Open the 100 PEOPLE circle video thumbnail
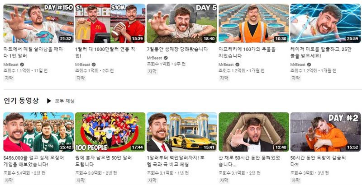The height and width of the screenshot is (185, 362). coord(110,132)
